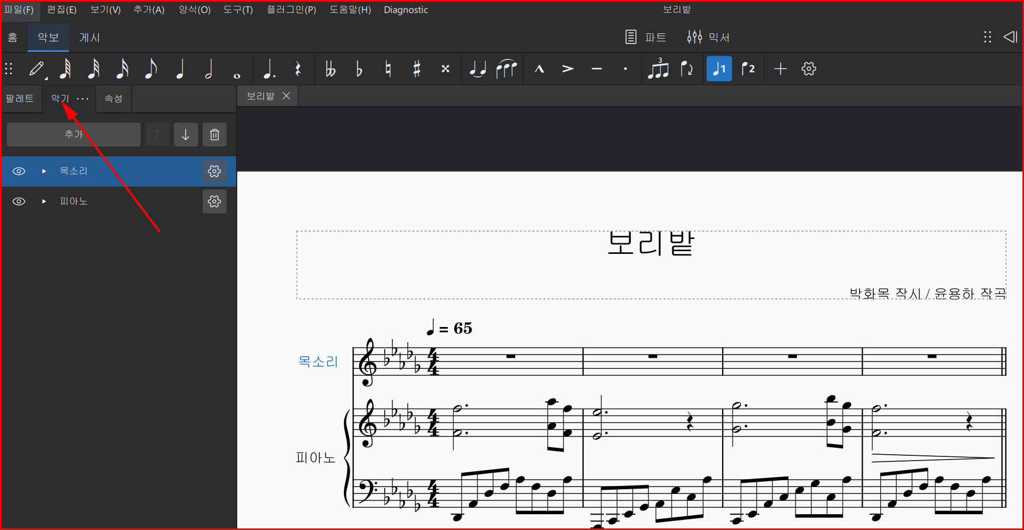Expand the 목소리 instrument row

[44, 171]
